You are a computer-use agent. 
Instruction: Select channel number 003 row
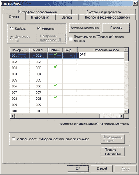67,68
